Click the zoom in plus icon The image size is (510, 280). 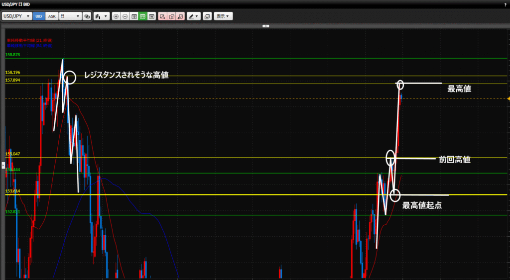[116, 16]
